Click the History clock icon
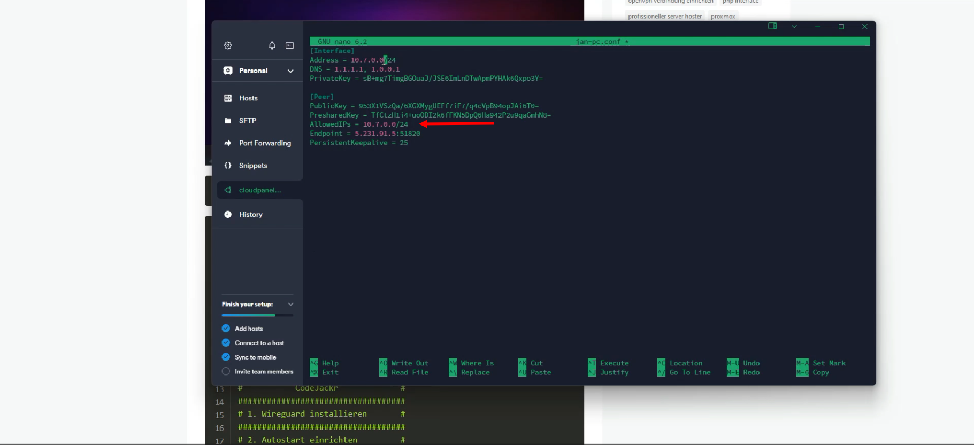The height and width of the screenshot is (445, 974). pos(228,215)
